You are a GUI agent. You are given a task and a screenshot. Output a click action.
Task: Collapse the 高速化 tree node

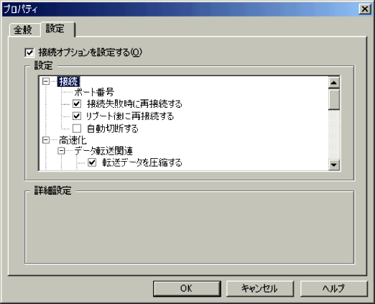46,140
